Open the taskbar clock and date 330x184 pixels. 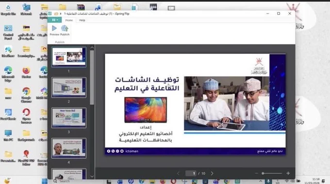coord(313,181)
